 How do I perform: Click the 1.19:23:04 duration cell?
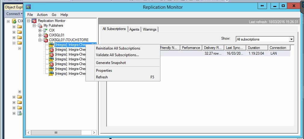point(256,53)
